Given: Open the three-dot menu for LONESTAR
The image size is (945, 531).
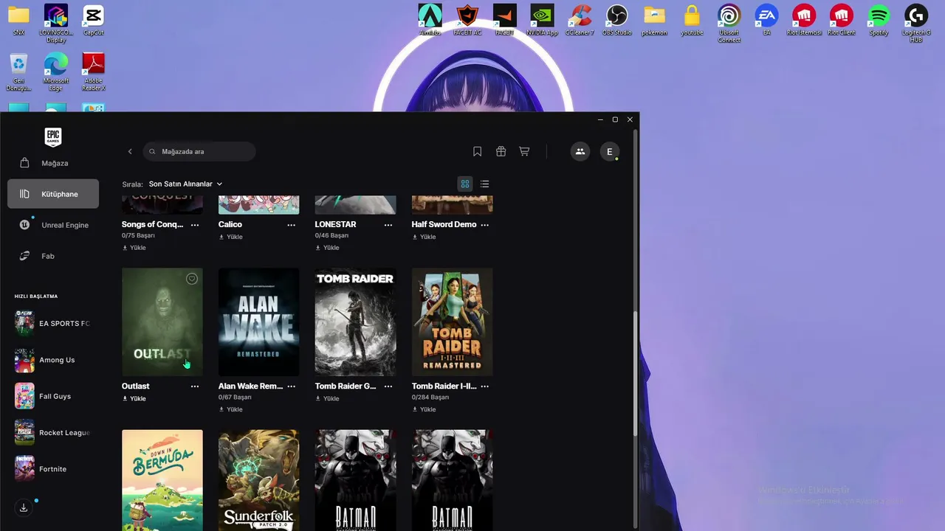Looking at the screenshot, I should click(388, 225).
